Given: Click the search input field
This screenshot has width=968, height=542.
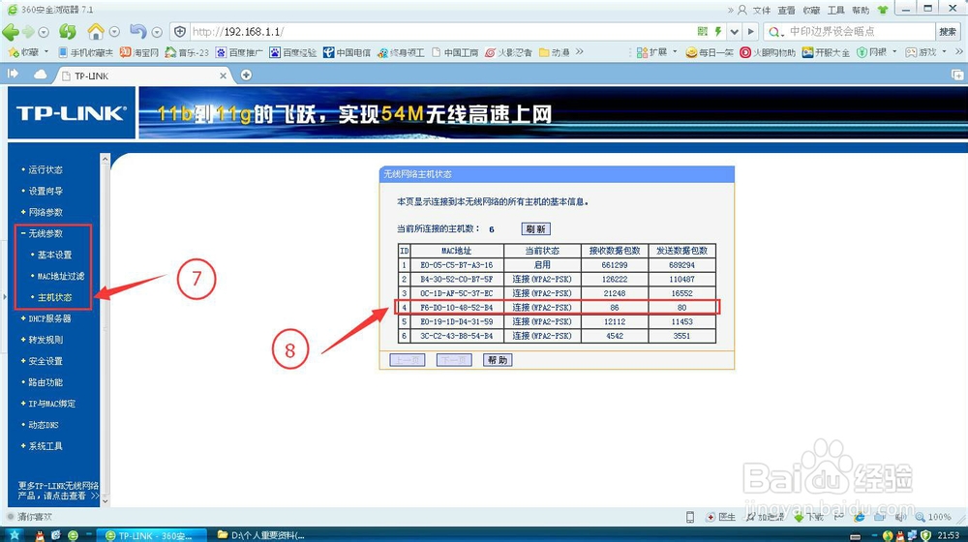Looking at the screenshot, I should pyautogui.click(x=861, y=32).
